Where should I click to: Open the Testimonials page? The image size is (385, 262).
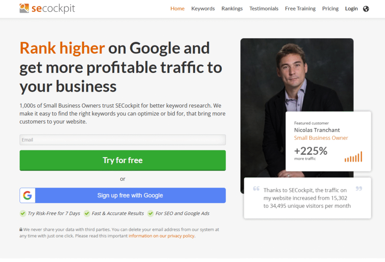[264, 9]
